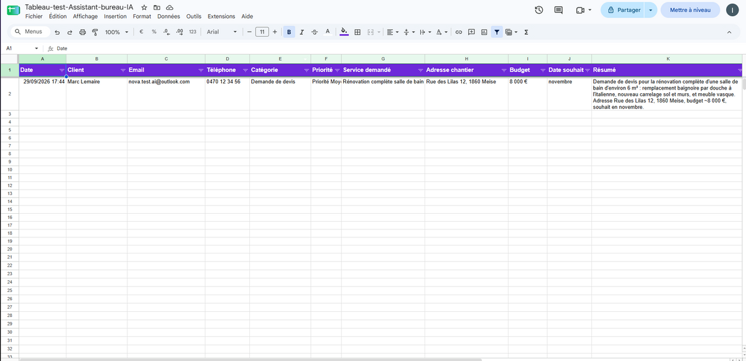Check the cloud save status
The width and height of the screenshot is (746, 361).
point(169,6)
